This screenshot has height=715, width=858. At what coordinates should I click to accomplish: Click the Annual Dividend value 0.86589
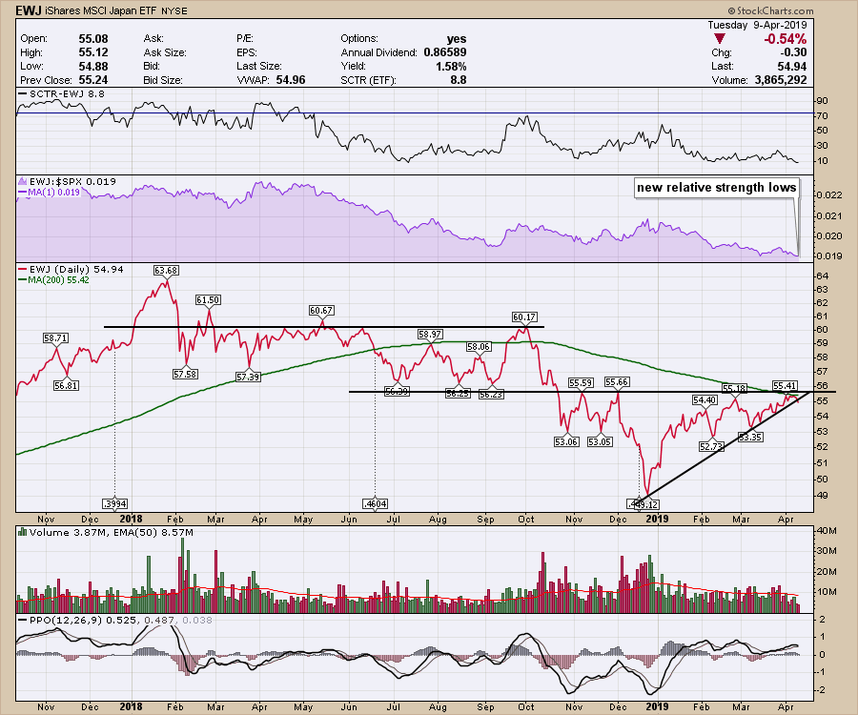[445, 52]
